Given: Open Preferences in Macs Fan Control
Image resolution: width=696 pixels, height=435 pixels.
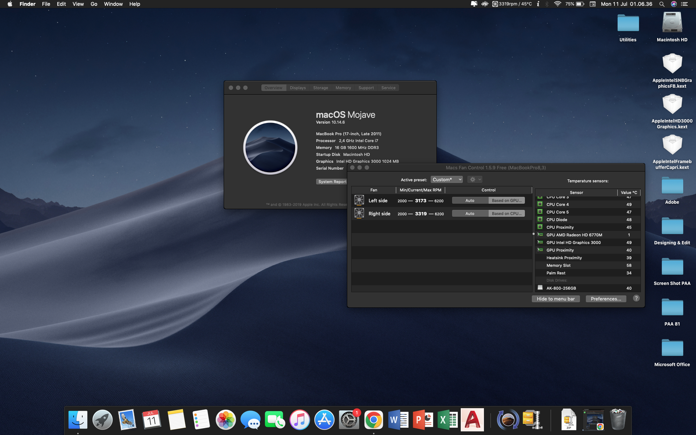Looking at the screenshot, I should click(606, 299).
